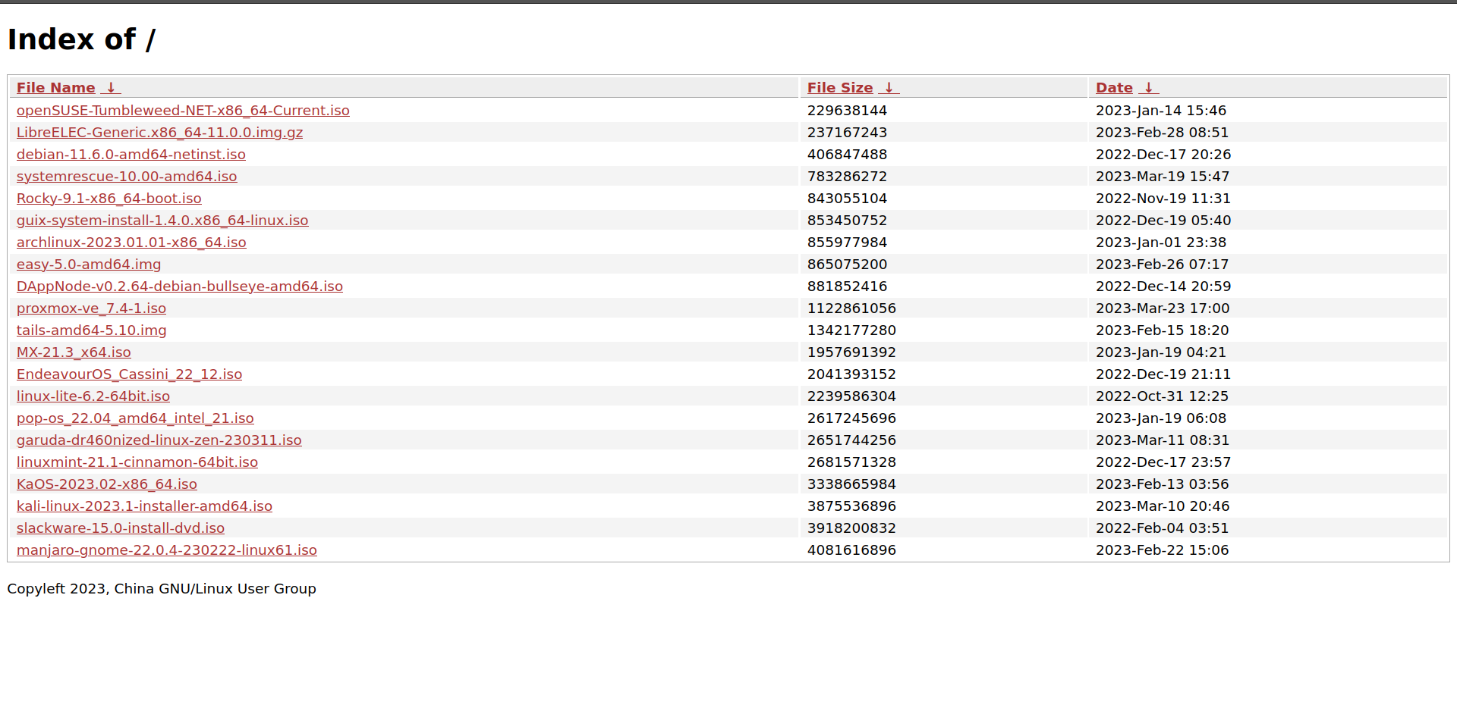Click date 2023-Mar-23 17:00
This screenshot has height=714, width=1457.
1163,308
